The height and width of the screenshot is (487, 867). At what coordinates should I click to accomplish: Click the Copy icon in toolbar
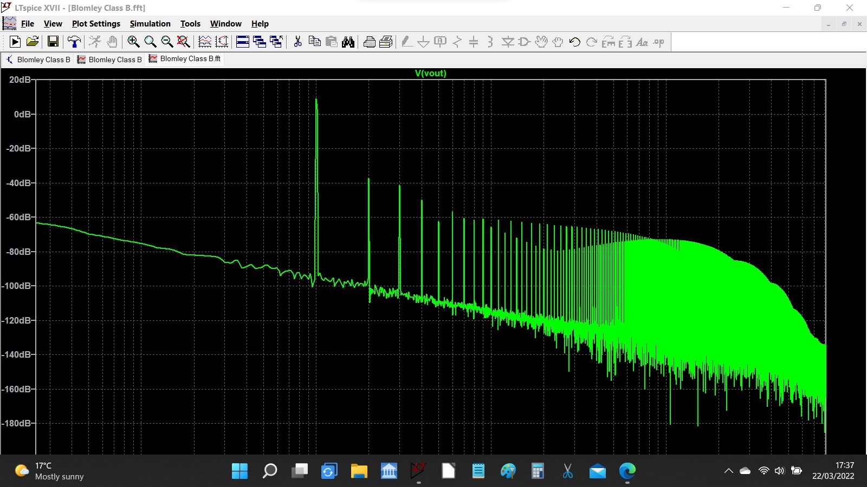pos(314,42)
